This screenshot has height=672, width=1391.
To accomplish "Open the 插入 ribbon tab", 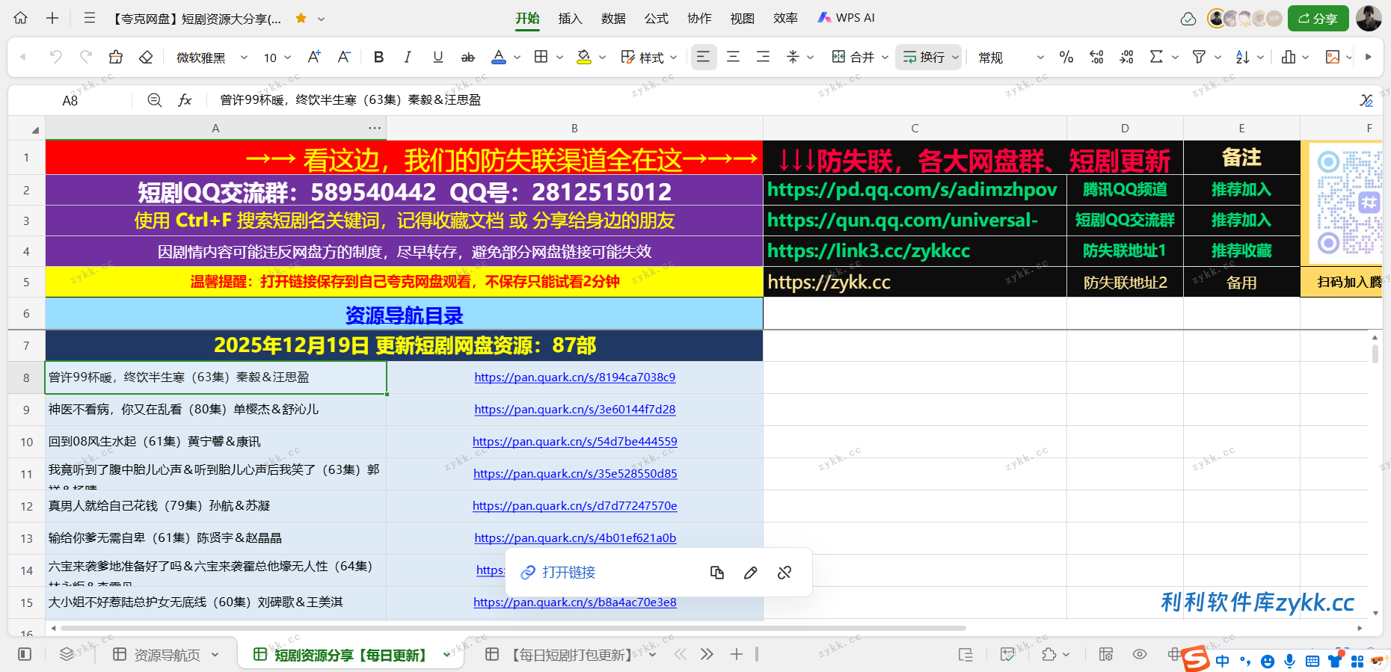I will pyautogui.click(x=570, y=18).
